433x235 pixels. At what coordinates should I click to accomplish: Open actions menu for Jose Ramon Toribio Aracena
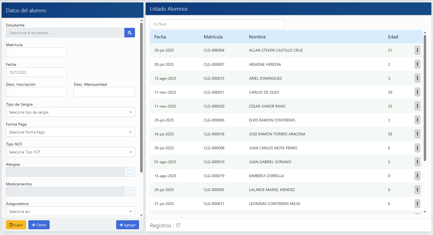pyautogui.click(x=417, y=134)
